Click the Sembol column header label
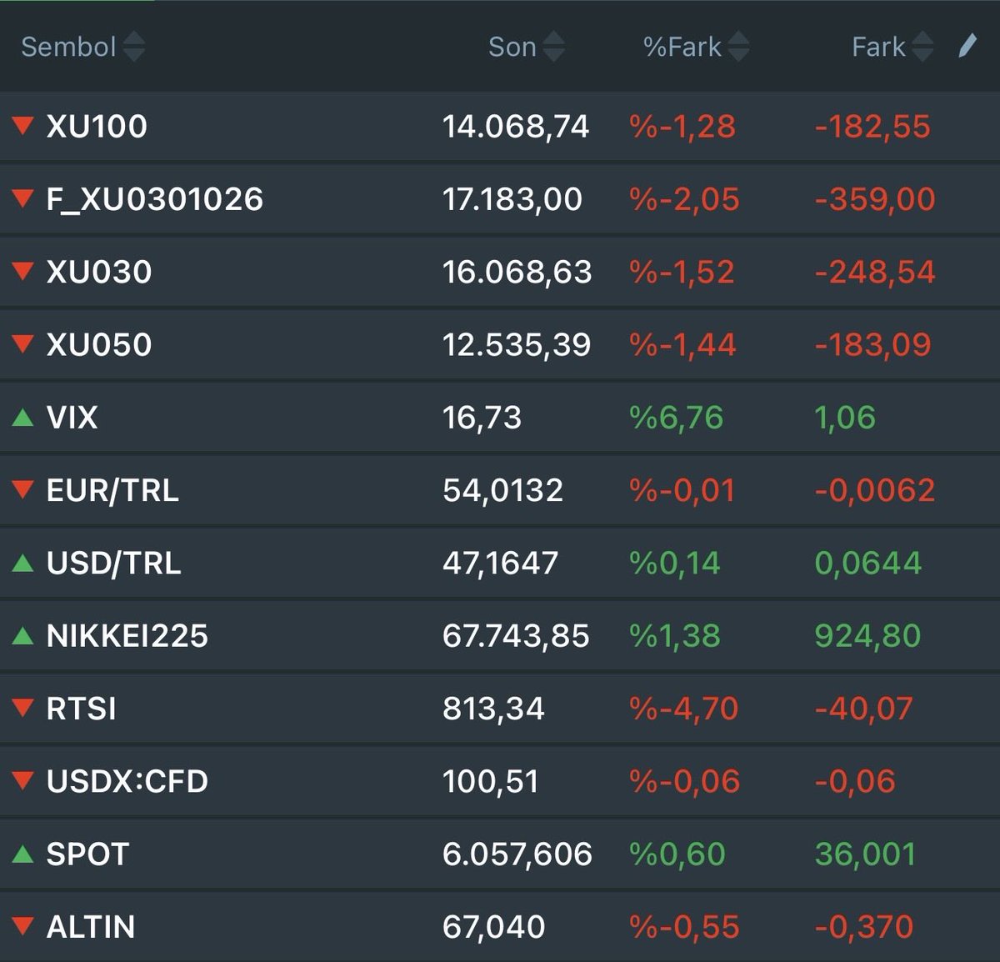This screenshot has width=1000, height=962. [x=68, y=47]
